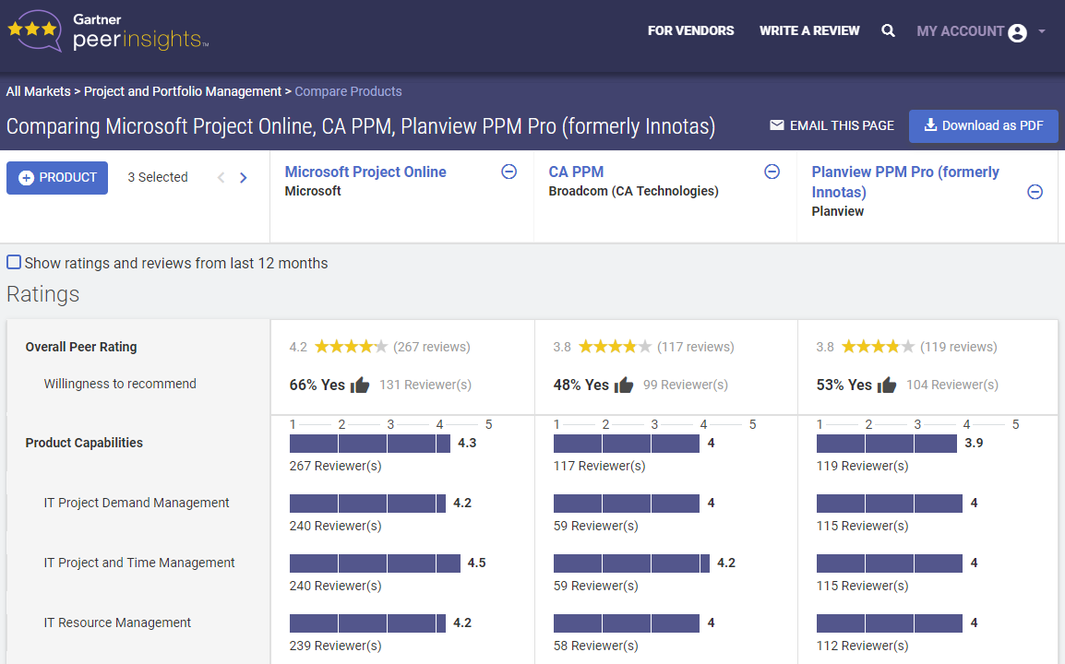Go to All Markets breadcrumb
Screen dimensions: 1065x664
[38, 91]
